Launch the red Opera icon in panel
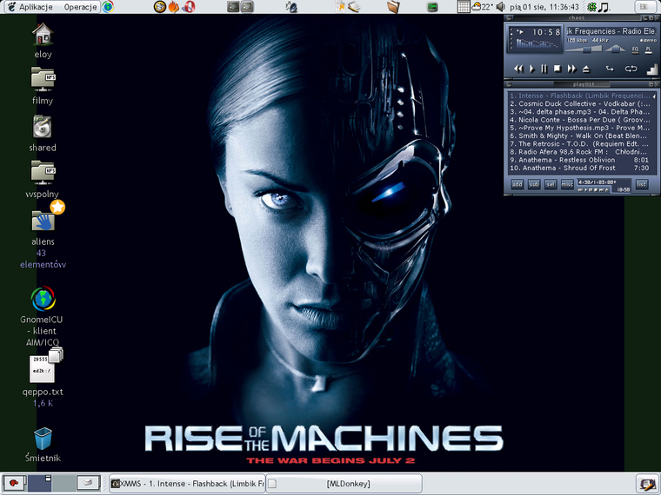 click(x=189, y=7)
